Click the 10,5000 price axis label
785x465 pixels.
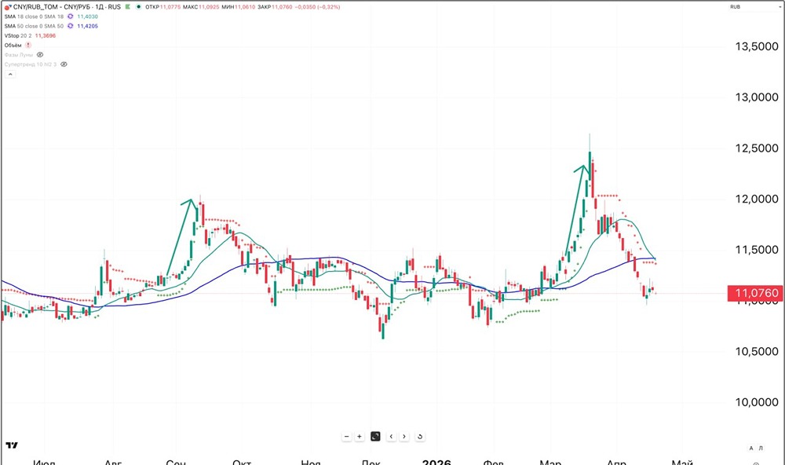pyautogui.click(x=757, y=351)
